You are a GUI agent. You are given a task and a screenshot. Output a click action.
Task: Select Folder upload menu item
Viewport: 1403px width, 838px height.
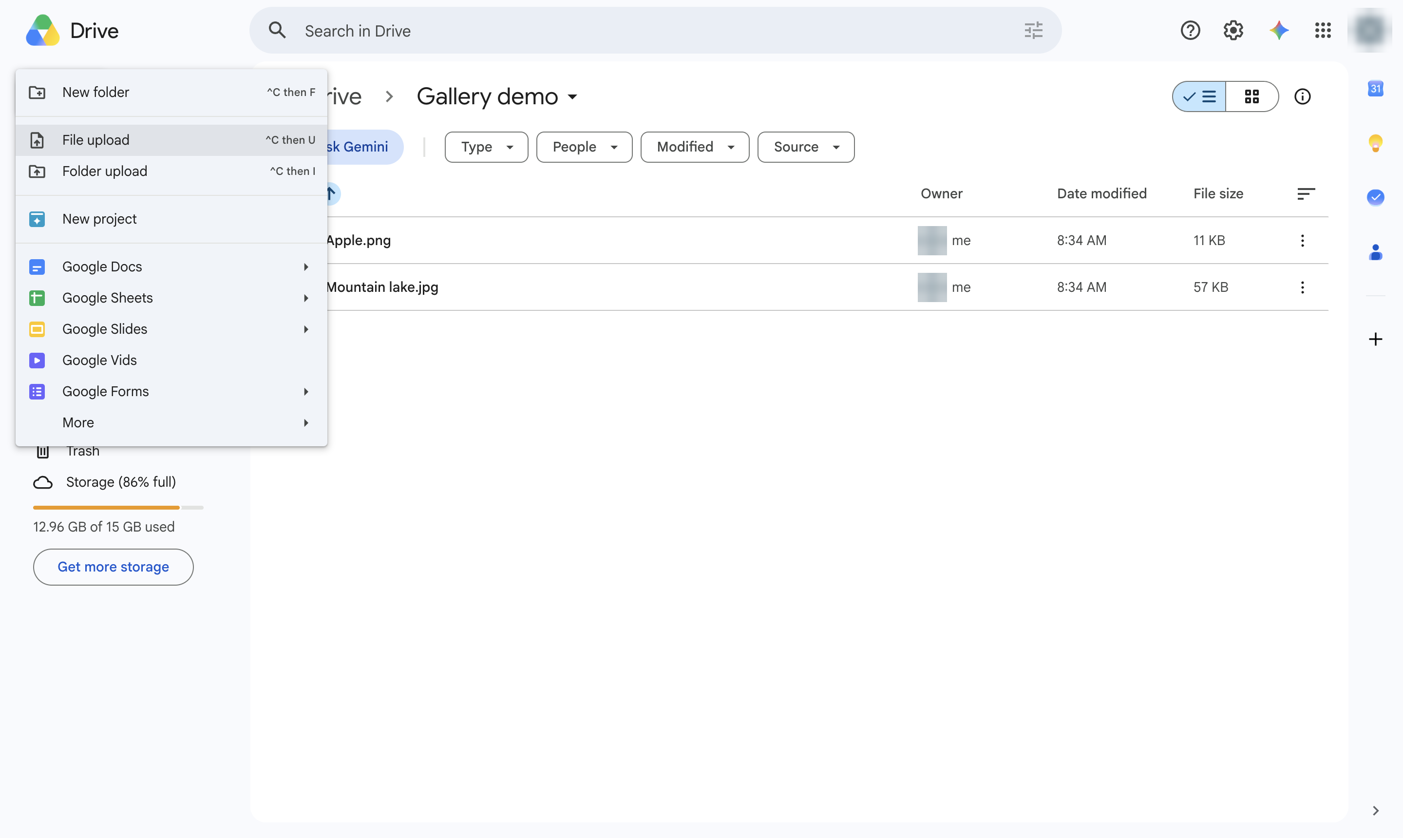pos(171,171)
